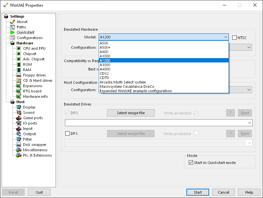Choose CDTV from the model list
Screen dimensions: 263x198
click(x=164, y=78)
